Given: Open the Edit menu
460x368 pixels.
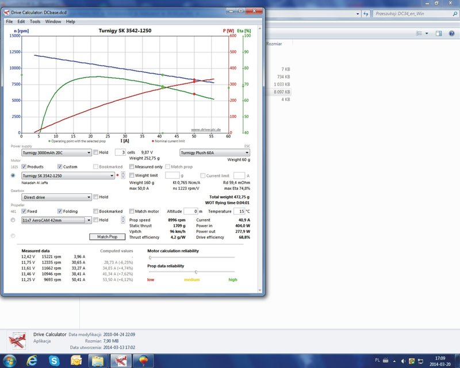Looking at the screenshot, I should pyautogui.click(x=21, y=21).
